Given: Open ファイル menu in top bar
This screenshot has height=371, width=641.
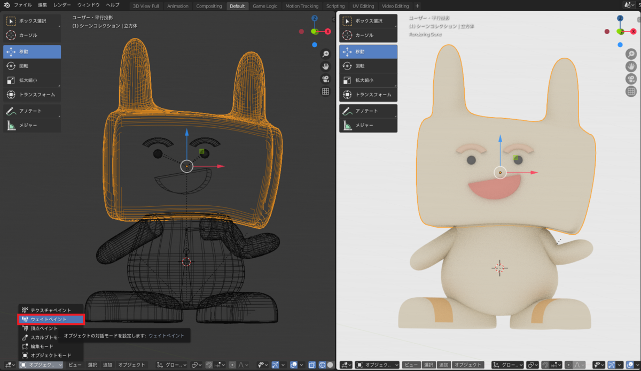Looking at the screenshot, I should [x=22, y=5].
